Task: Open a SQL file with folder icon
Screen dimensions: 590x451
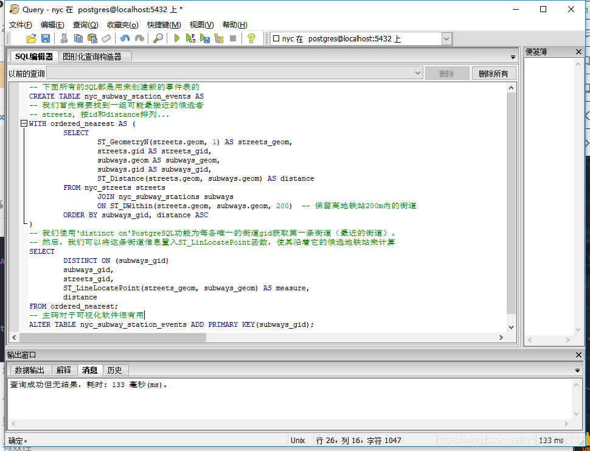Action: pos(32,38)
